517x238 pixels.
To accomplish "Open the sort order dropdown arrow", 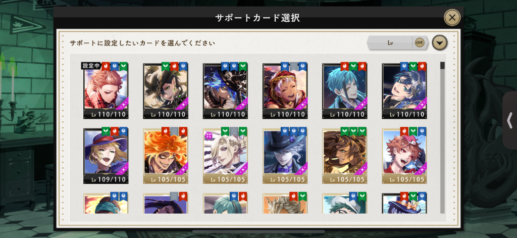I will tap(440, 42).
